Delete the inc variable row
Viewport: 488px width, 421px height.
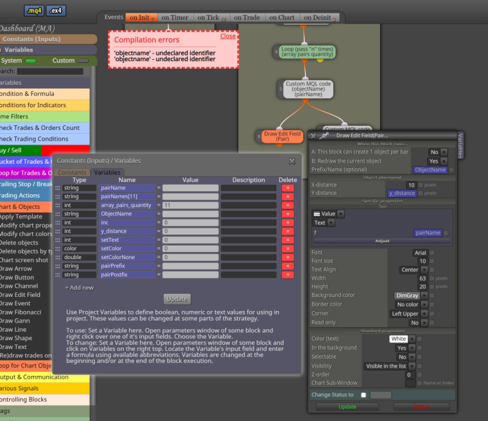tap(288, 222)
